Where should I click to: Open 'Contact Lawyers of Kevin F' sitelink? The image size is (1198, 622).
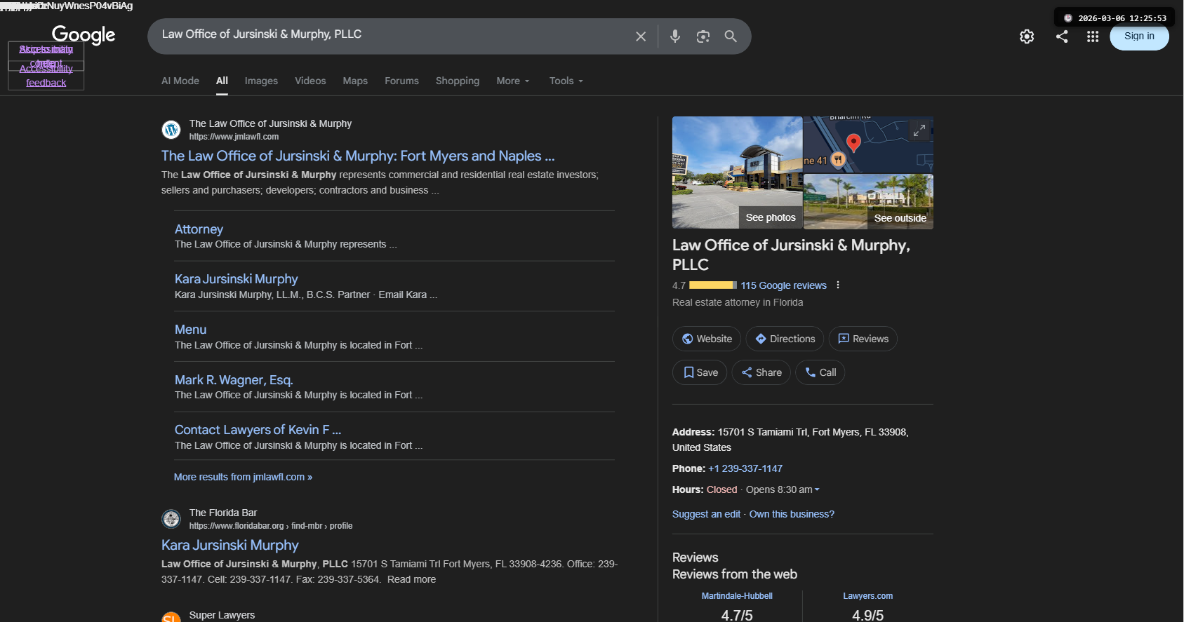pos(258,430)
